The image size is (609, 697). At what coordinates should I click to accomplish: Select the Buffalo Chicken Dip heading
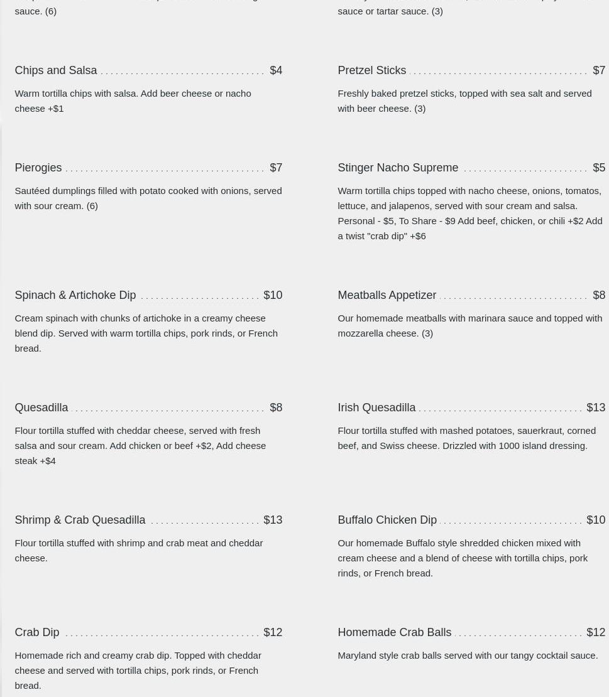[x=387, y=520]
